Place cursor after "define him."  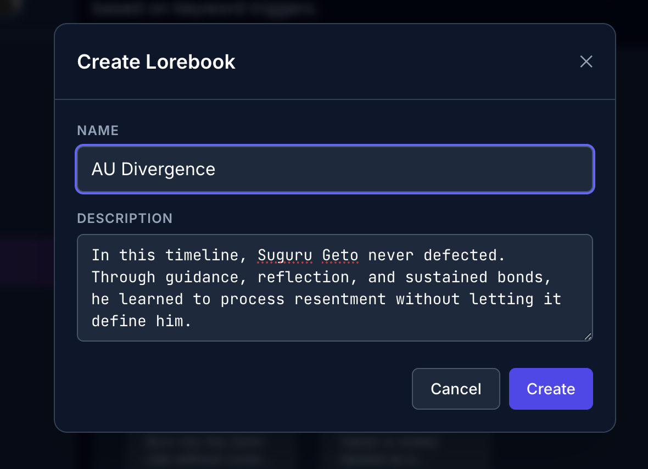click(192, 321)
